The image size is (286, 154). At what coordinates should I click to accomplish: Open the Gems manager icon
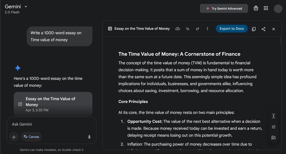256,8
